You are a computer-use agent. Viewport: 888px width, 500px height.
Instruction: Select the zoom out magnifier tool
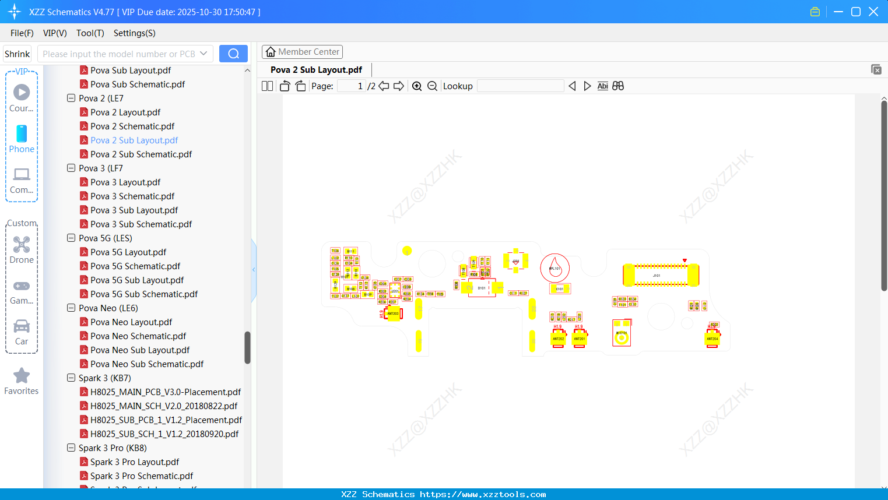click(432, 86)
